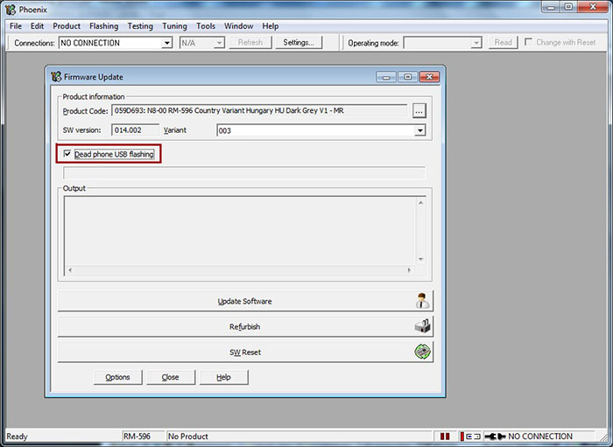Click Output scrollbar down arrow
The height and width of the screenshot is (447, 613).
click(420, 259)
